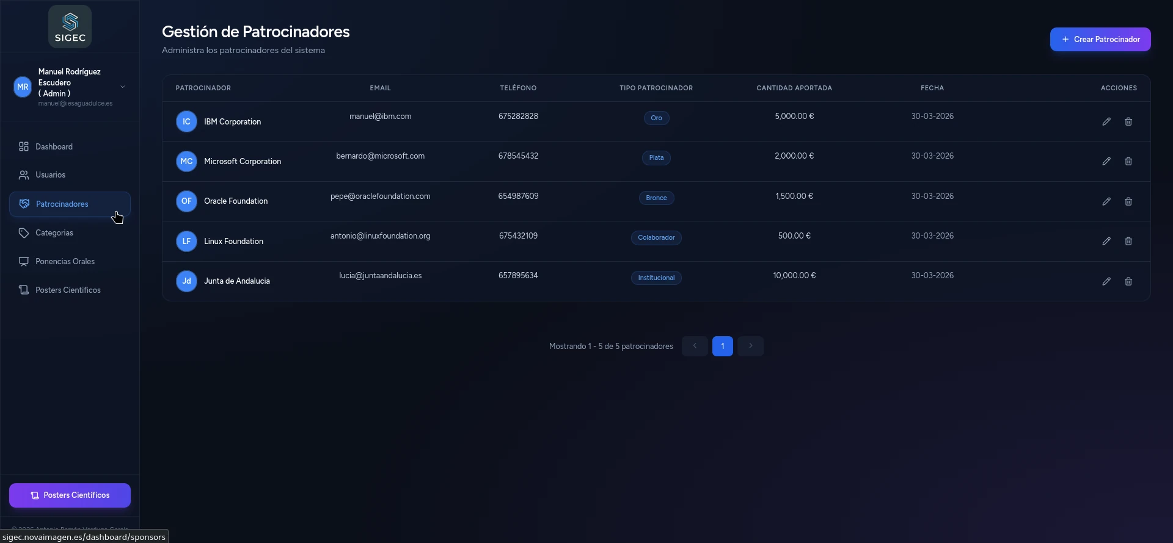Open the Categorias sidebar item

point(54,233)
